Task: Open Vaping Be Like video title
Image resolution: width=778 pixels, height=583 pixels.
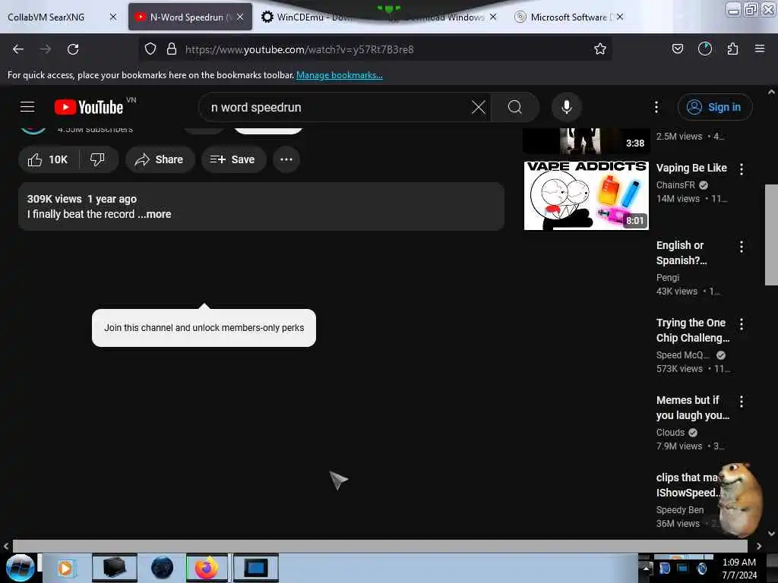Action: coord(691,168)
